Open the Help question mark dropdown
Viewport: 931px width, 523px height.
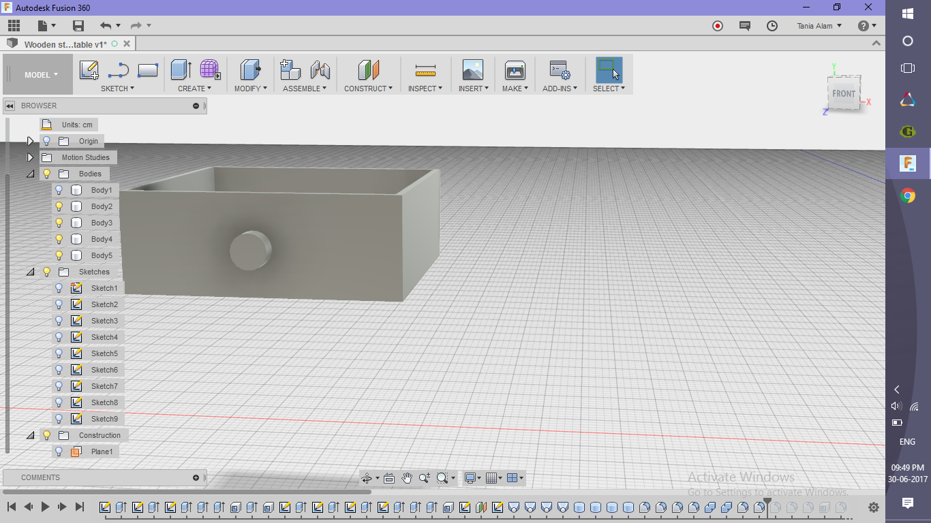[x=868, y=26]
